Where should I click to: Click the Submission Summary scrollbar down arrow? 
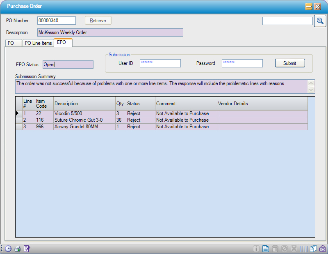[x=312, y=89]
